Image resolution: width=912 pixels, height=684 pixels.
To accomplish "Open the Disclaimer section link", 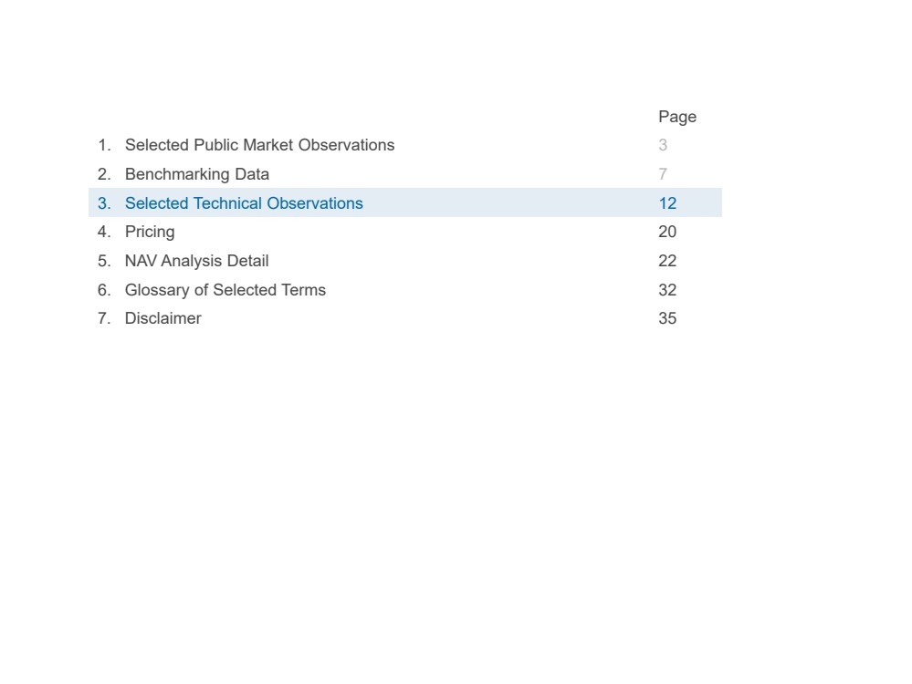I will click(x=163, y=318).
